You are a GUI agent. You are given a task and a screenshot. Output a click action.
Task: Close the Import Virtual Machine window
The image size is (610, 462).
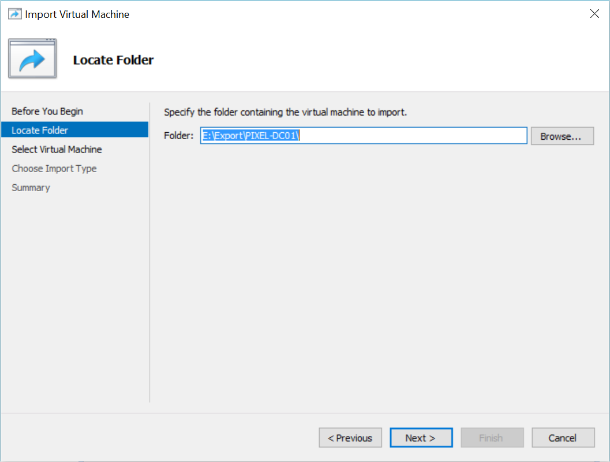click(594, 14)
